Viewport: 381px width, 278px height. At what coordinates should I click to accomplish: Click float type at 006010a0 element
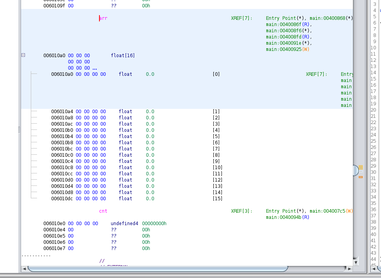126,74
